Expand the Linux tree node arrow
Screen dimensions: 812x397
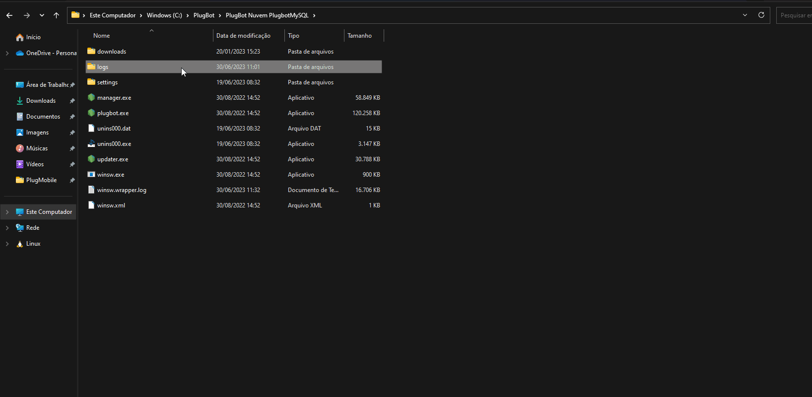click(7, 244)
